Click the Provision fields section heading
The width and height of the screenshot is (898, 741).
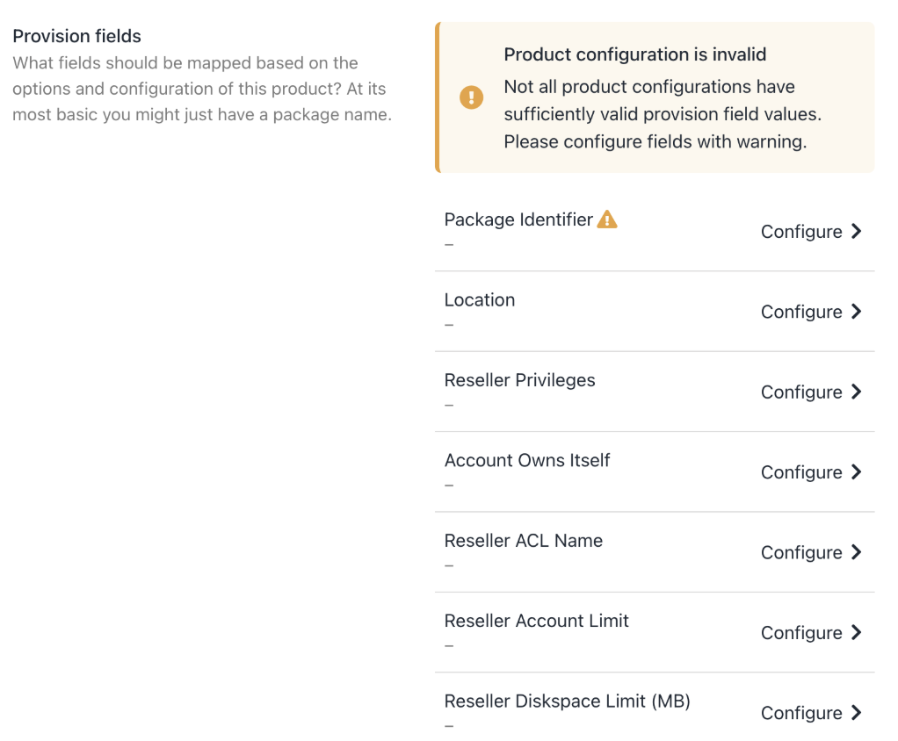pos(77,37)
